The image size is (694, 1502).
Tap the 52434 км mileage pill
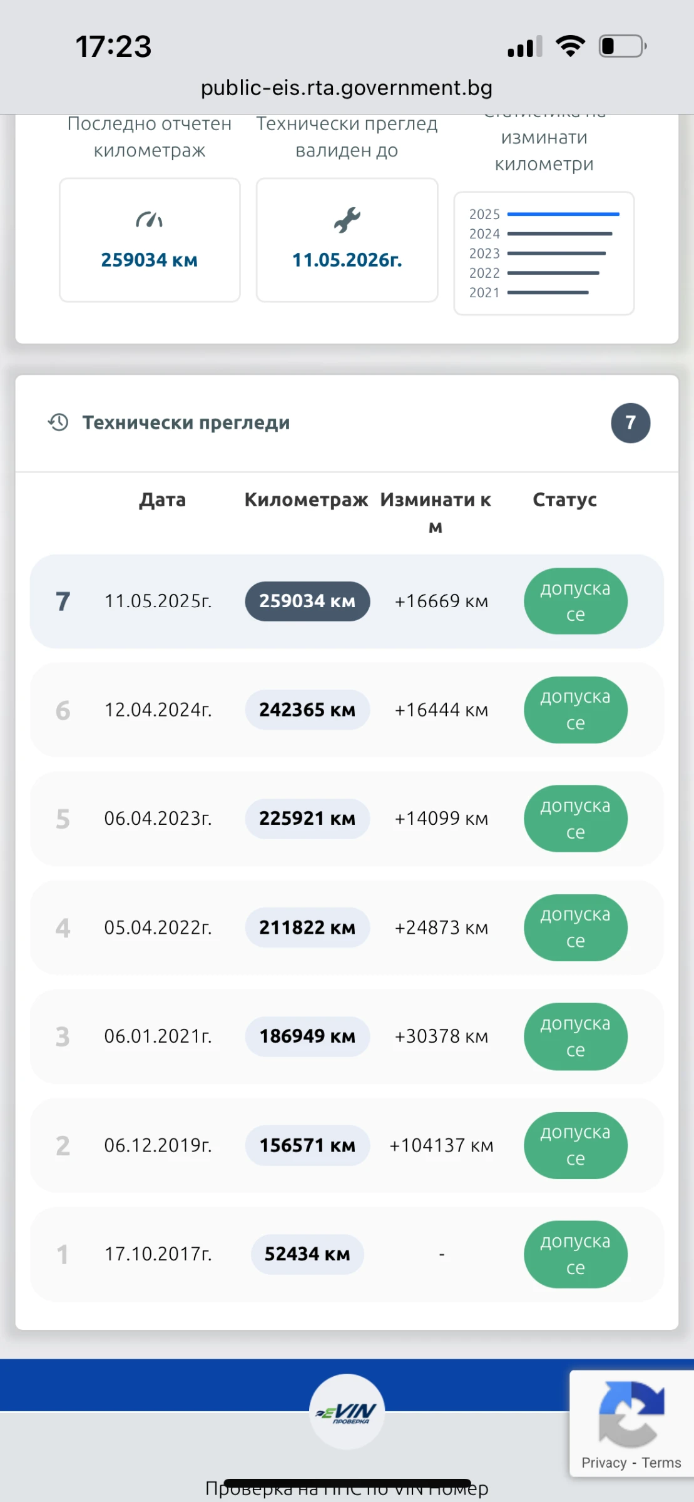[307, 1254]
